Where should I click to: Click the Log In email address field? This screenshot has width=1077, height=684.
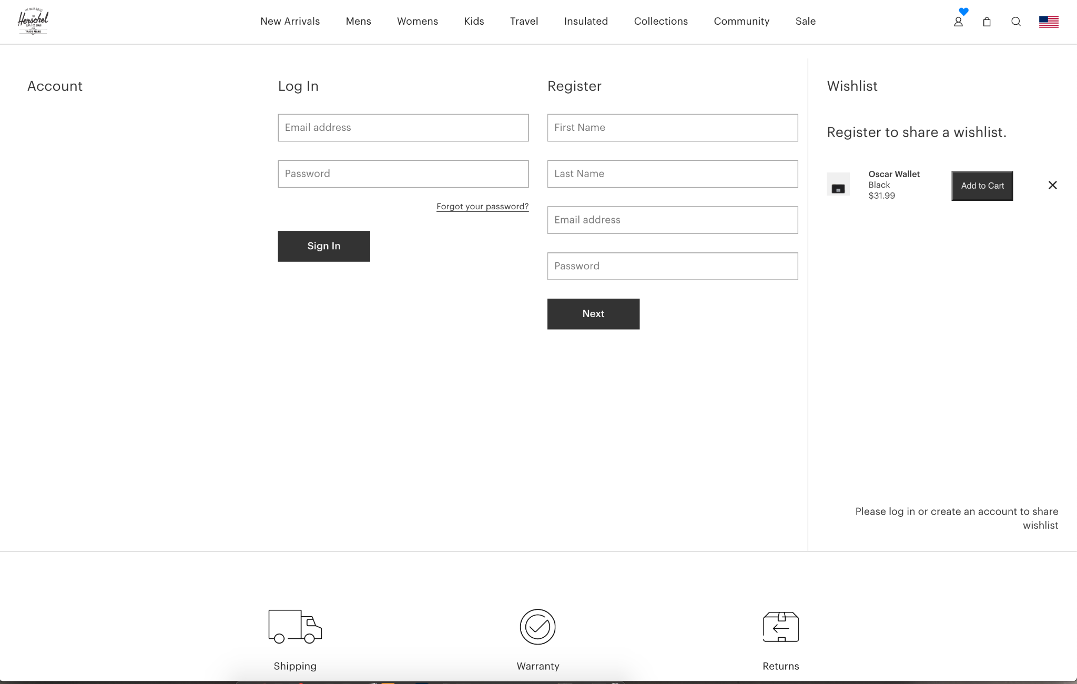[403, 127]
